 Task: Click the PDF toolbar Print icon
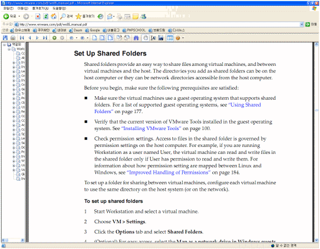13,38
